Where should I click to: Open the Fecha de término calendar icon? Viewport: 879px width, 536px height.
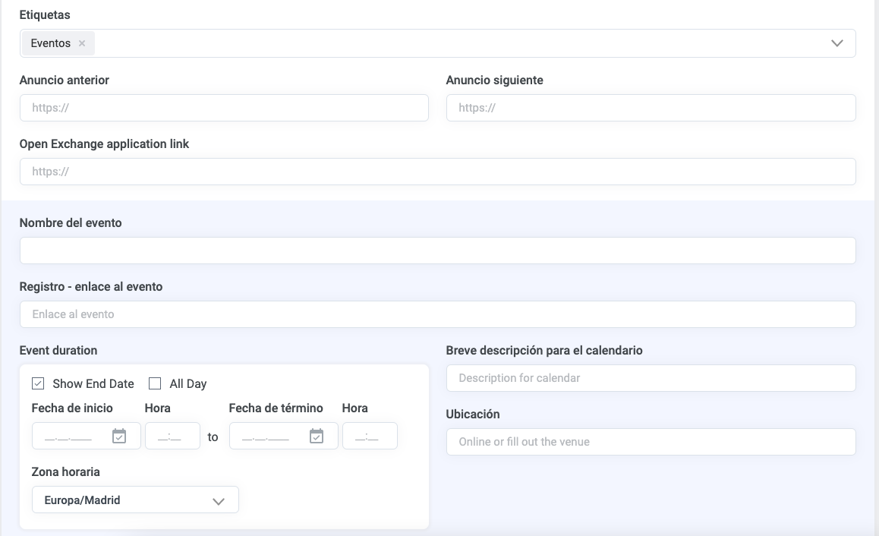click(x=317, y=436)
